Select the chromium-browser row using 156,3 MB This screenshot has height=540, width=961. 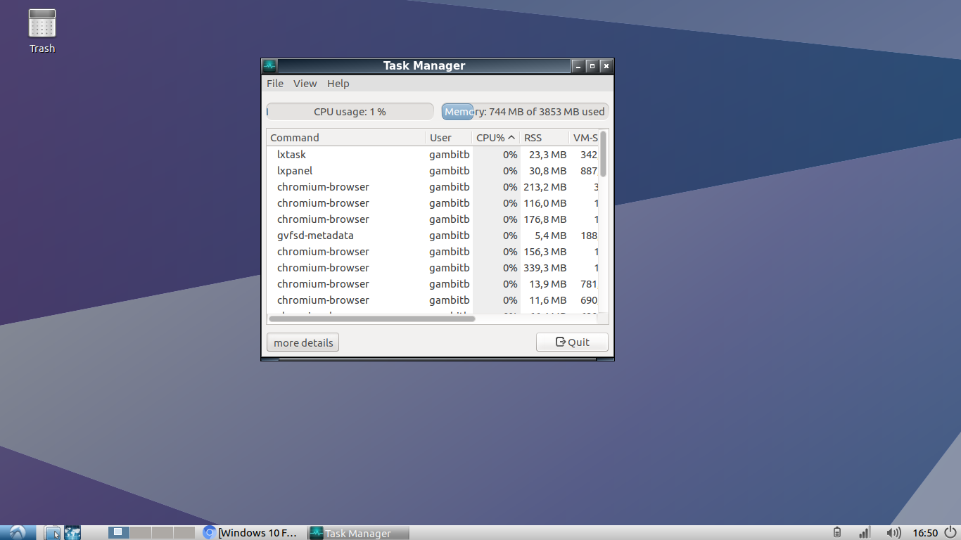click(x=433, y=252)
